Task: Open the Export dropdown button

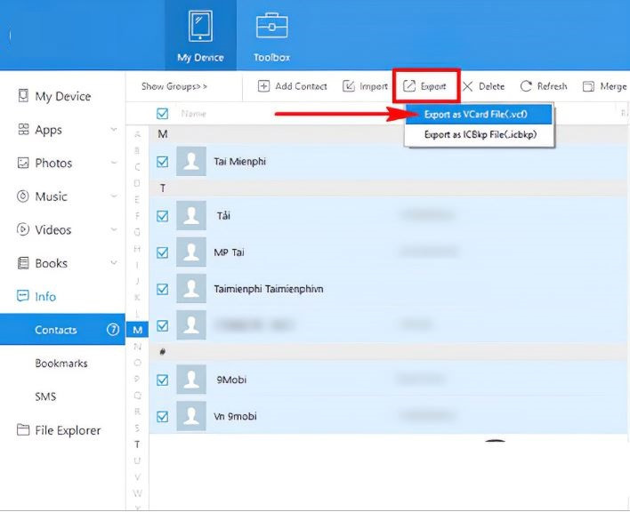Action: tap(425, 86)
